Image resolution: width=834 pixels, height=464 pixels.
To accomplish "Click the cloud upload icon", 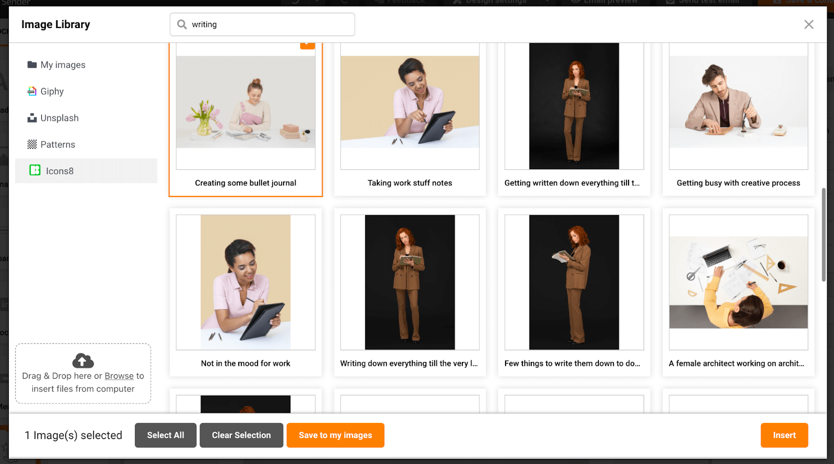I will click(83, 360).
